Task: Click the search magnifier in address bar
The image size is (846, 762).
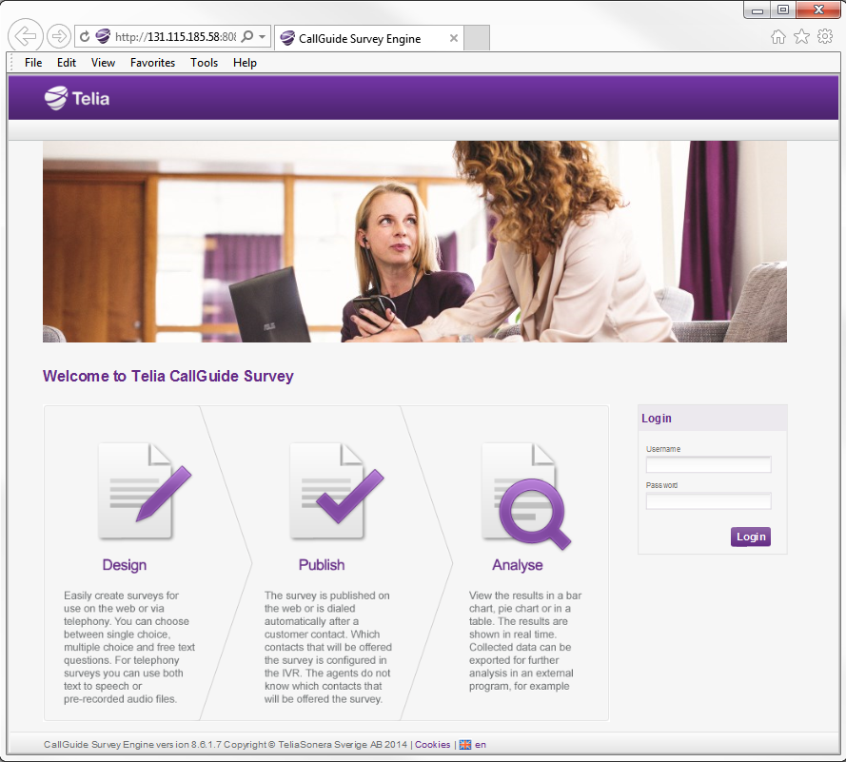Action: (247, 37)
